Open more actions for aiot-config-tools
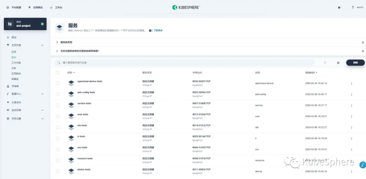Viewport: 366px width, 179px height. click(351, 94)
